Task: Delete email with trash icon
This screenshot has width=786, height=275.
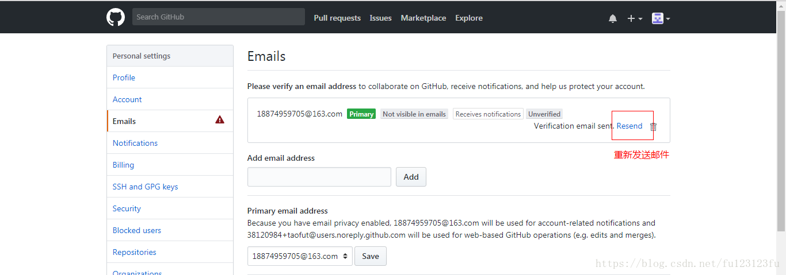Action: pos(653,127)
